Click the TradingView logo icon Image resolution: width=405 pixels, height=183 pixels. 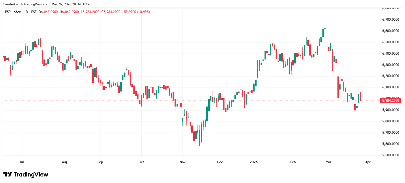7,175
